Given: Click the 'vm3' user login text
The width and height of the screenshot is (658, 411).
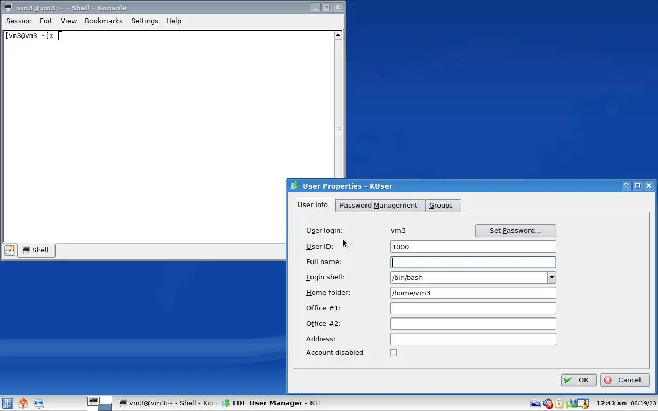Looking at the screenshot, I should pyautogui.click(x=398, y=231).
